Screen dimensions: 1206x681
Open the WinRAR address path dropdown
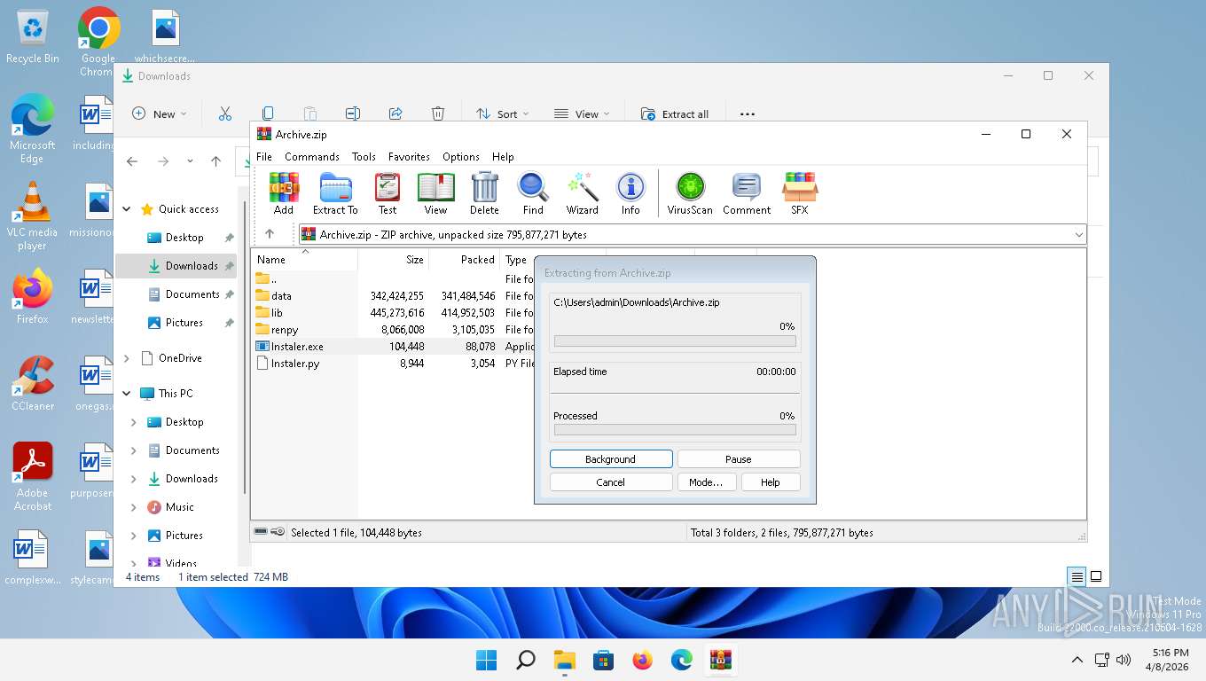1078,235
